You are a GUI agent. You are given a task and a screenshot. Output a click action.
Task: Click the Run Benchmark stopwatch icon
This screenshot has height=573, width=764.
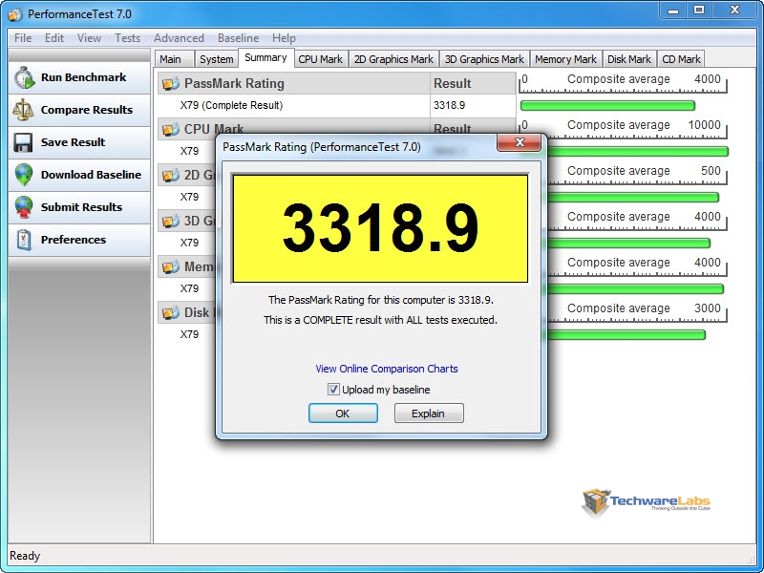pos(24,78)
